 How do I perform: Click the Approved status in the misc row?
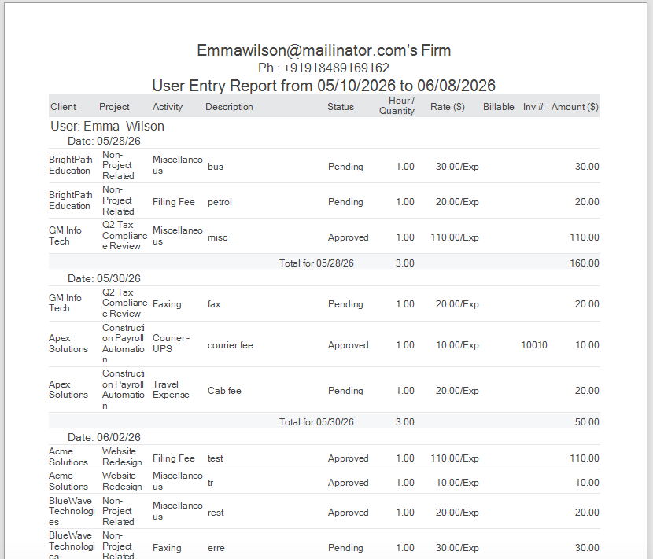[349, 237]
